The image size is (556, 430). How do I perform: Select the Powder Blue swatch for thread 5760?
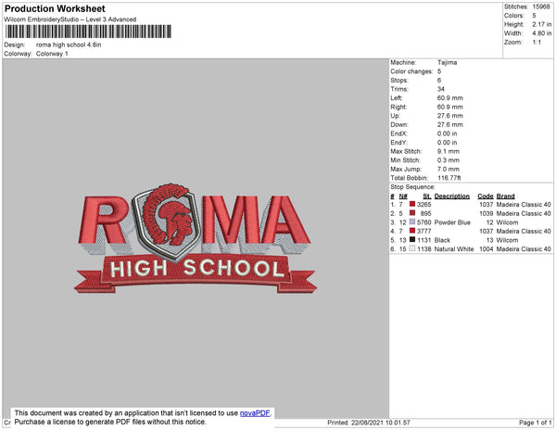pos(412,221)
